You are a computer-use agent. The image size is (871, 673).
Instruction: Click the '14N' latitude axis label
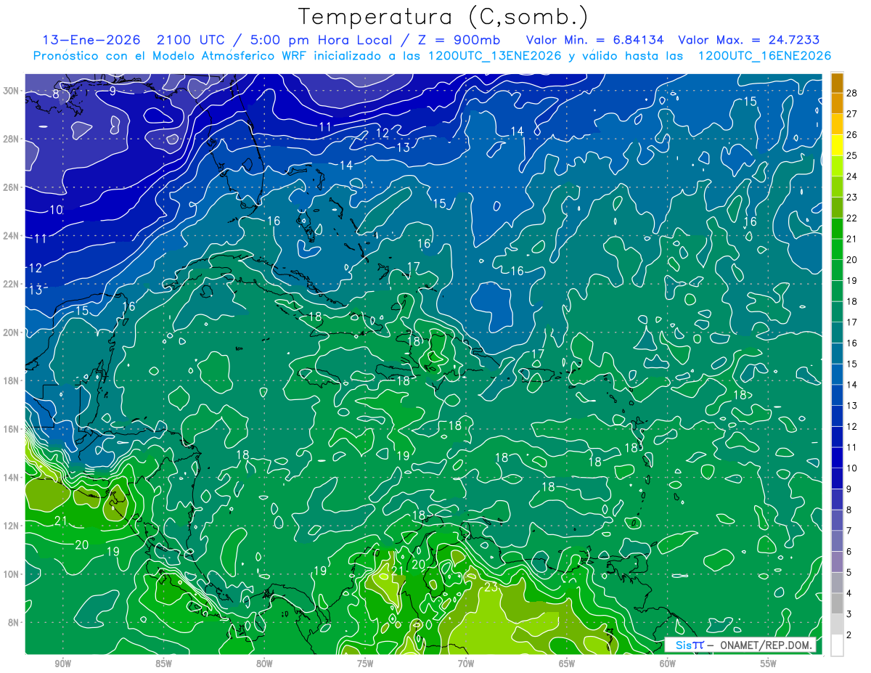point(11,478)
